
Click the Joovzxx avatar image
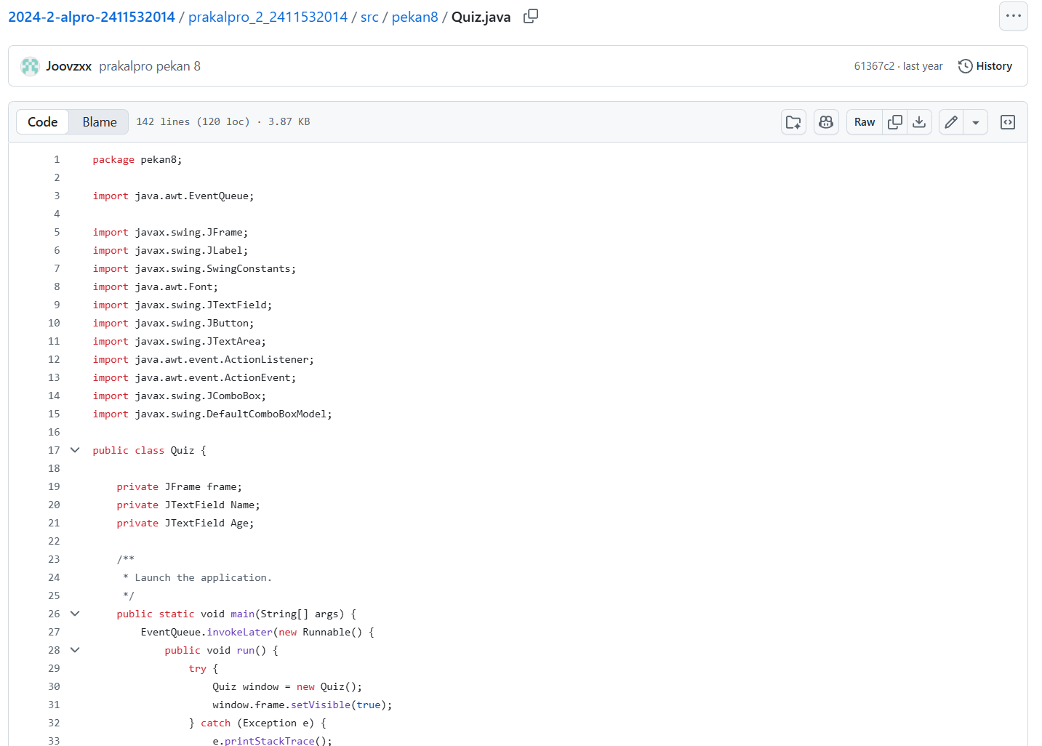[x=30, y=66]
